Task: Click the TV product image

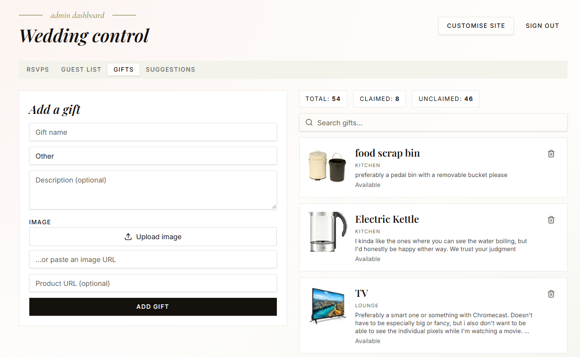Action: (328, 306)
